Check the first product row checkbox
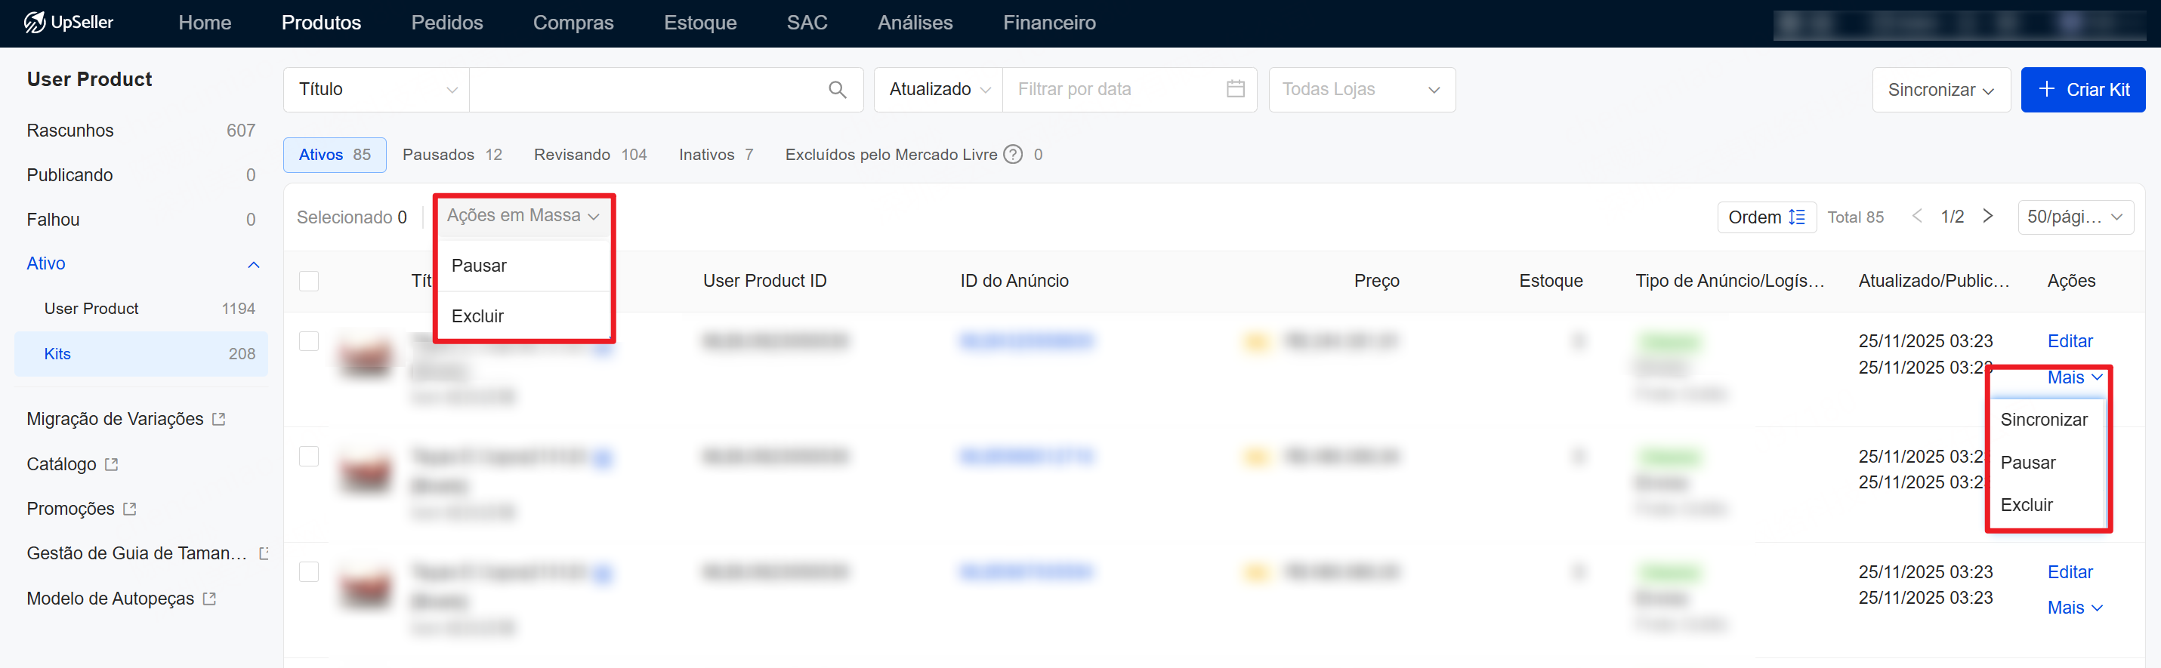 click(x=309, y=341)
